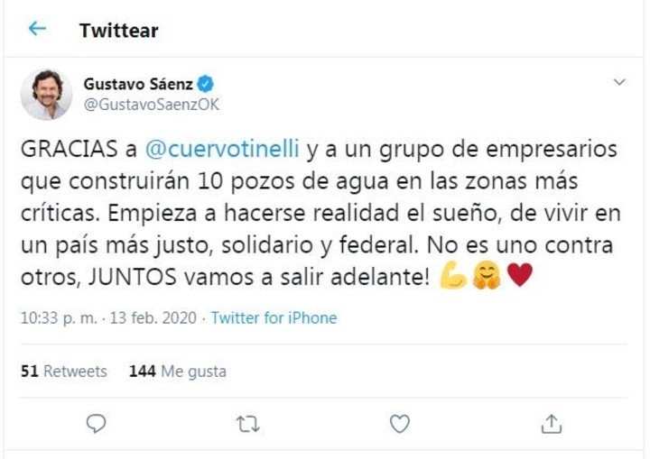View the 144 Me gusta list
The width and height of the screenshot is (650, 459).
point(178,372)
